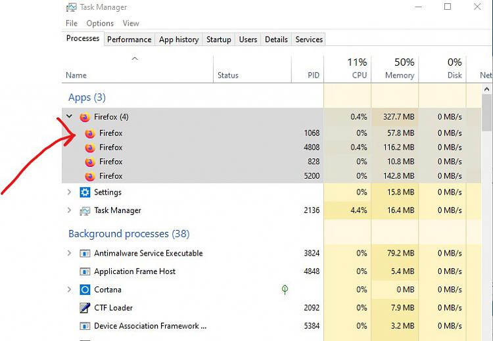The height and width of the screenshot is (341, 493).
Task: Select Device Association Framework process name
Action: pos(151,326)
